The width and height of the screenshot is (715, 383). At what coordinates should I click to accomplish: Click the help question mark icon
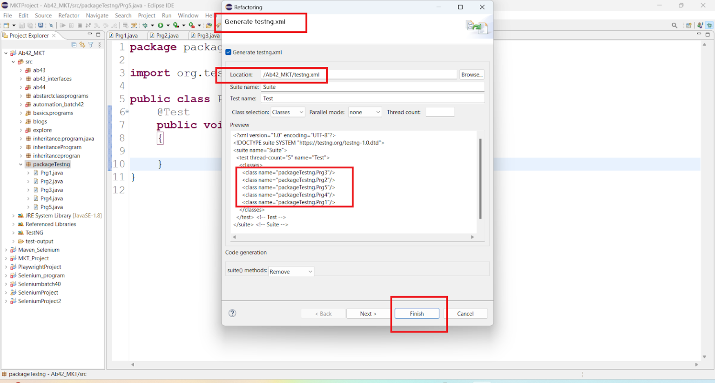point(232,313)
